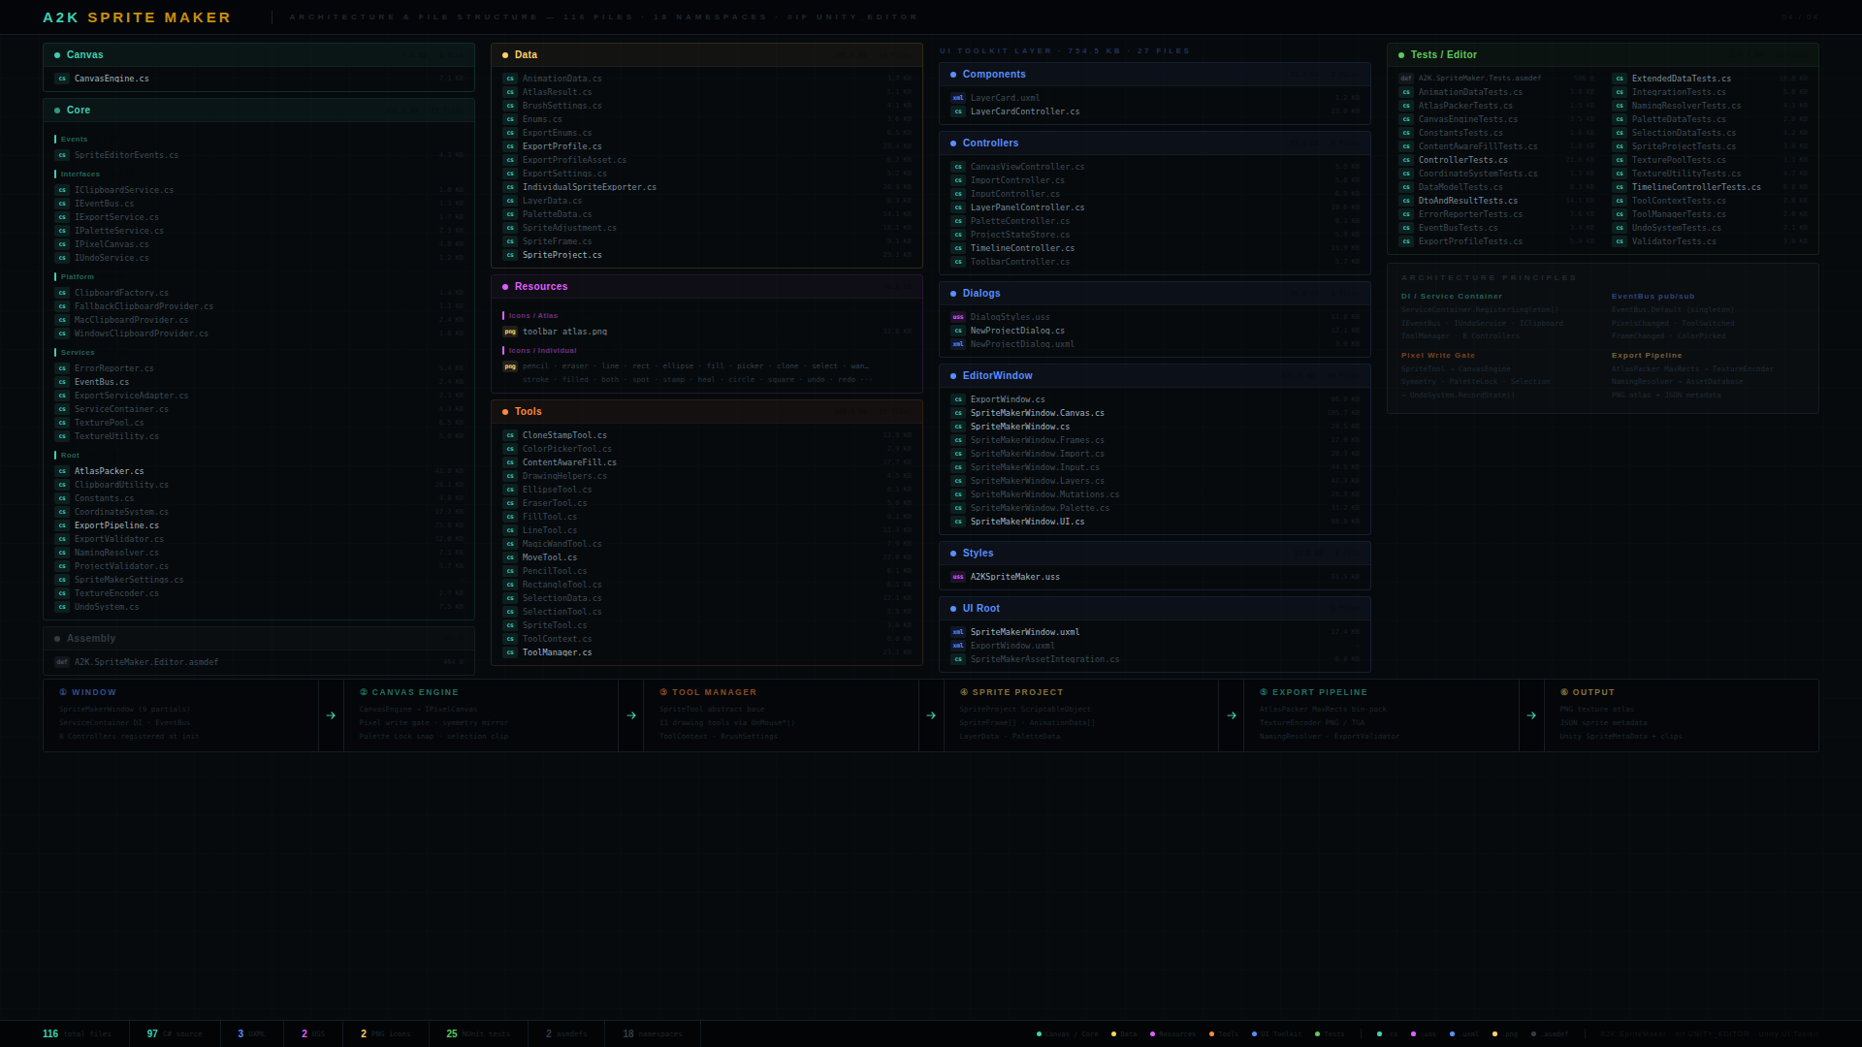The height and width of the screenshot is (1047, 1862).
Task: Click the png icon next to toolbar atlas.png
Action: click(x=510, y=332)
